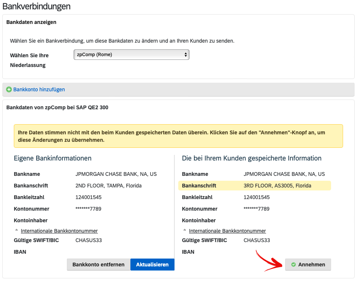The height and width of the screenshot is (281, 358).
Task: Click the green plus icon for adding account
Action: [x=9, y=90]
